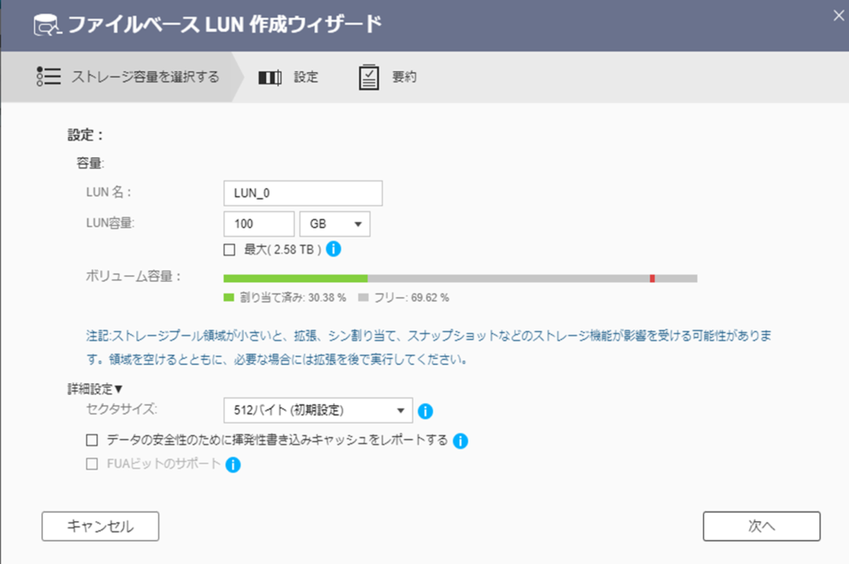
Task: Click info icon next to 最大 (2.58 TB)
Action: [334, 248]
